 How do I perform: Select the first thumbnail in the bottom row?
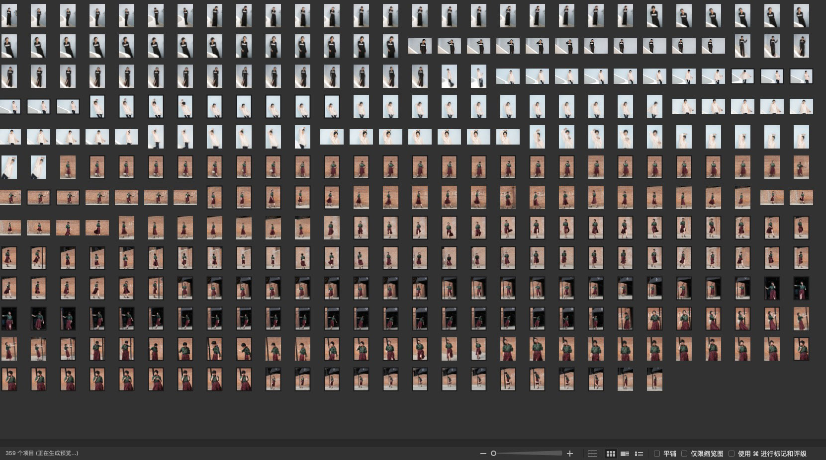[x=9, y=380]
